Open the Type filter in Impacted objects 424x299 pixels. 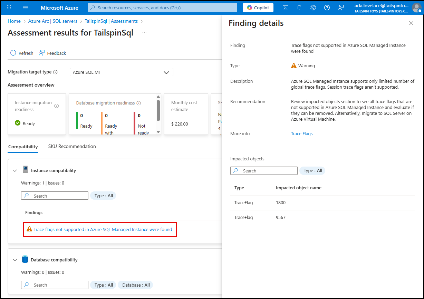pos(312,170)
